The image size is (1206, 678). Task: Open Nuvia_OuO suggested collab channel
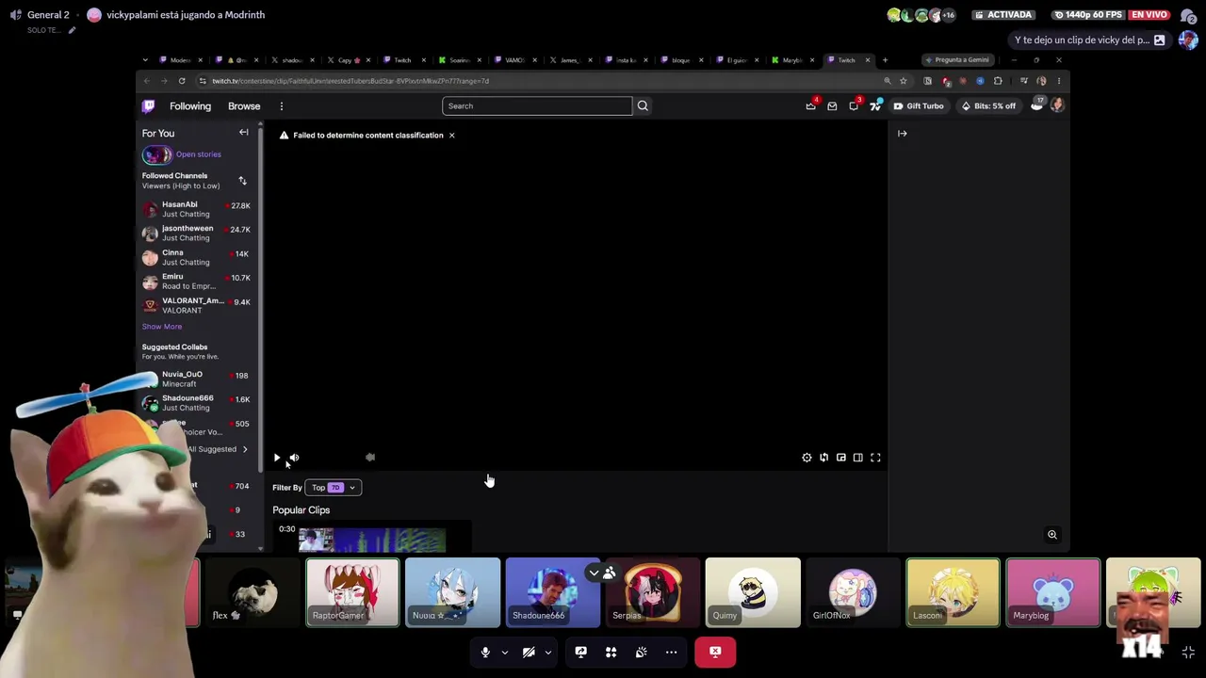point(196,379)
